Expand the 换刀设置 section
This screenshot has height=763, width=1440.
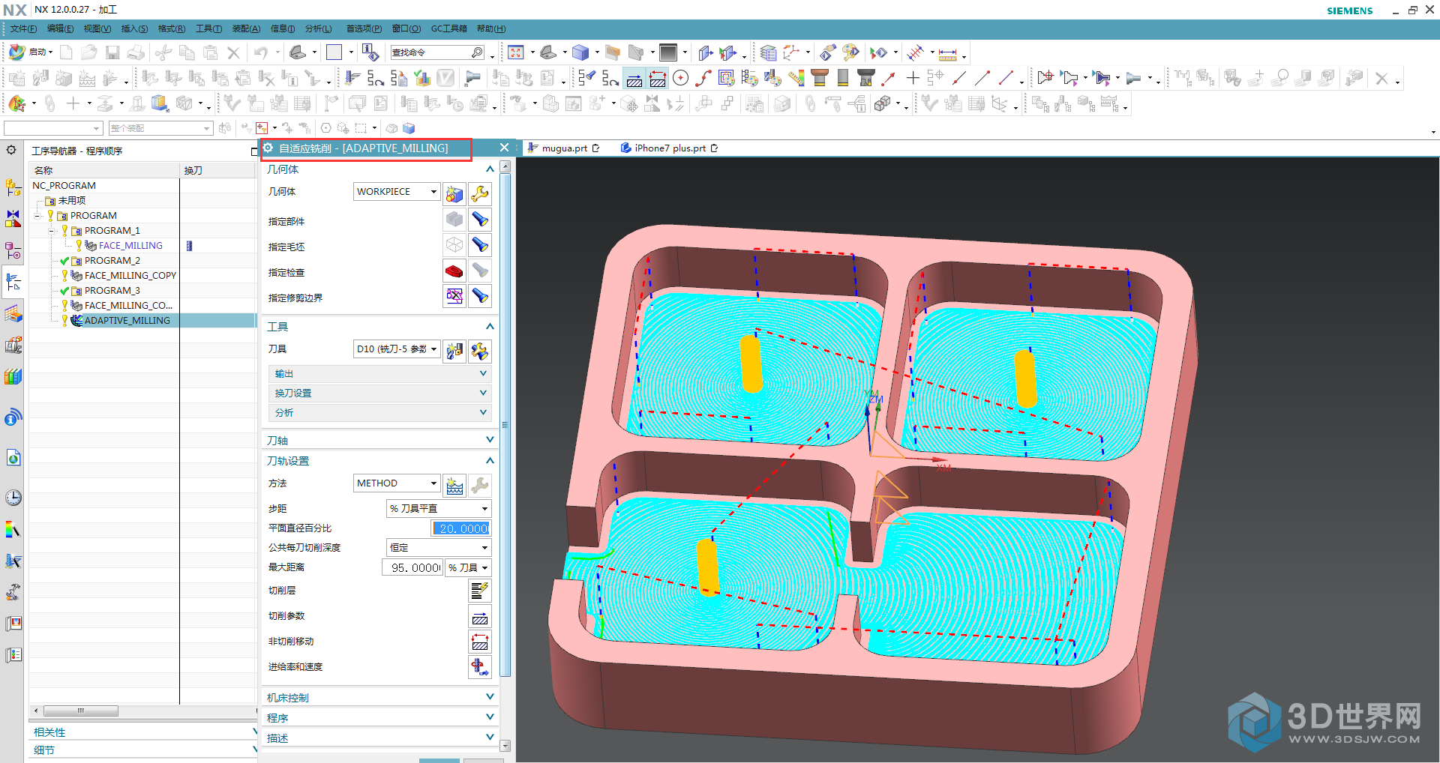point(379,393)
